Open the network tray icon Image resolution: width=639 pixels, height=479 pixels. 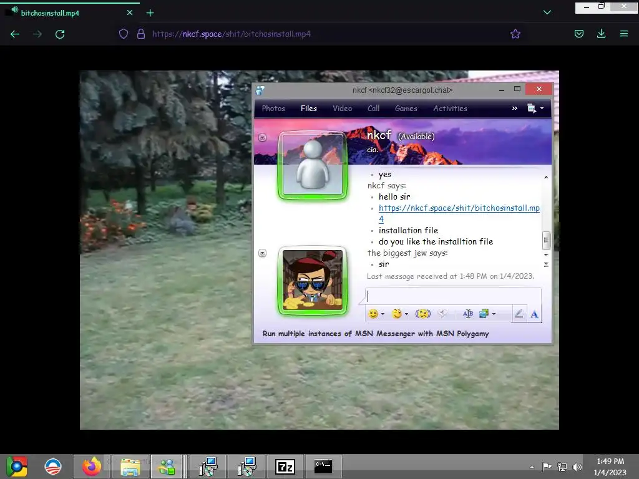[x=562, y=467]
